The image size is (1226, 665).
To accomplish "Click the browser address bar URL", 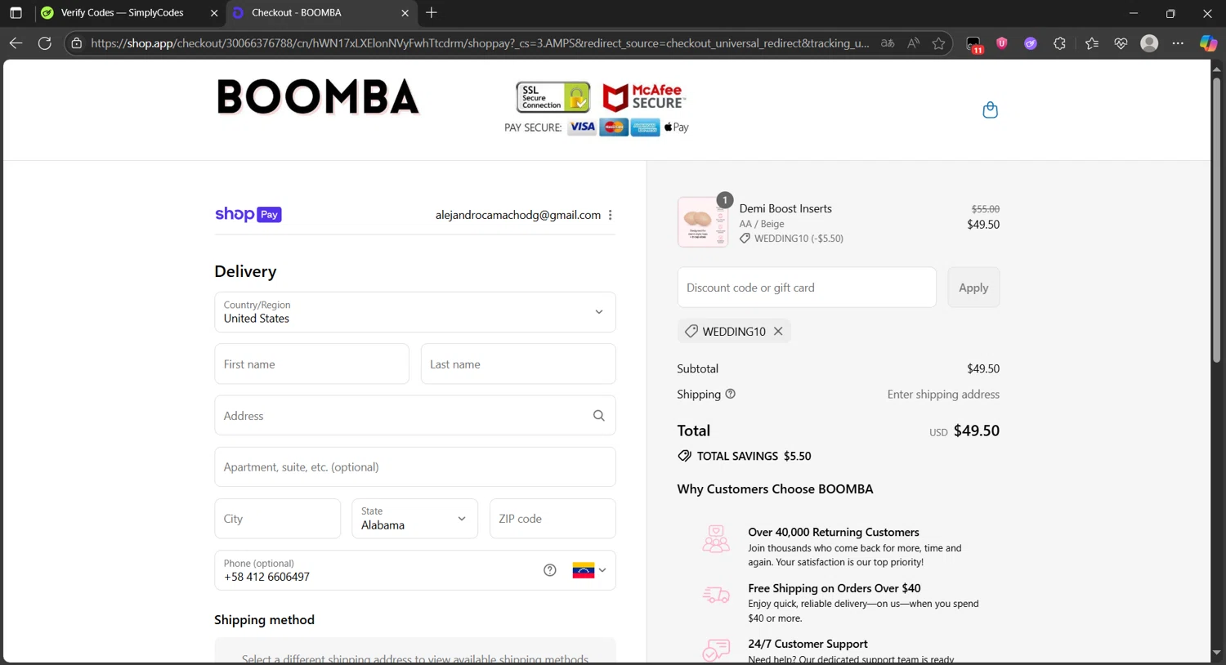I will point(480,43).
